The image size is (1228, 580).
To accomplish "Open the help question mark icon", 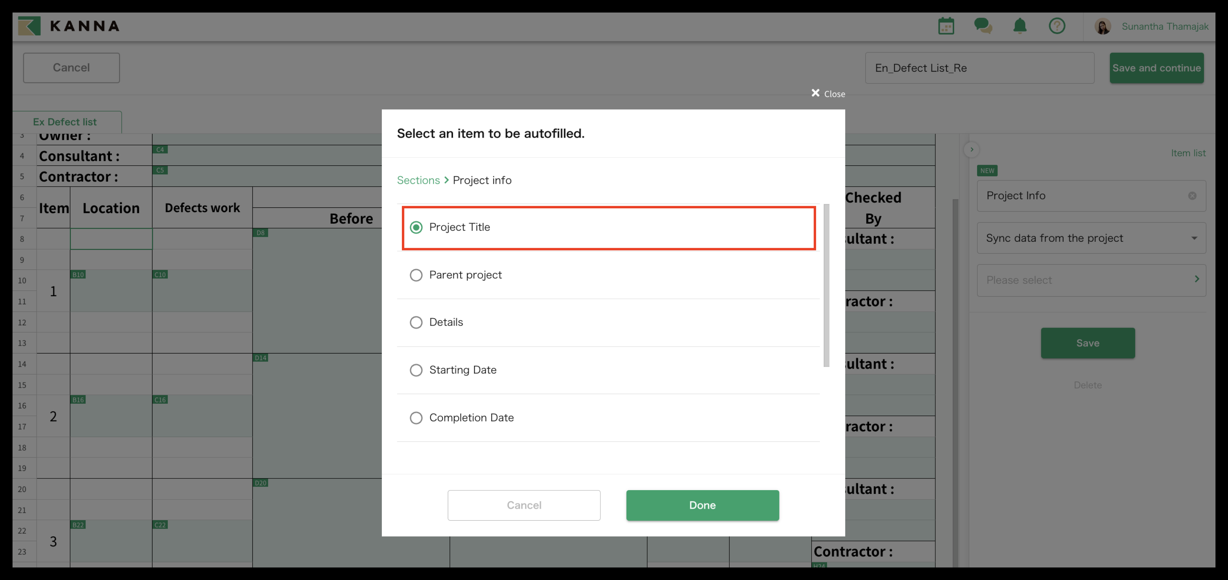I will (x=1057, y=26).
